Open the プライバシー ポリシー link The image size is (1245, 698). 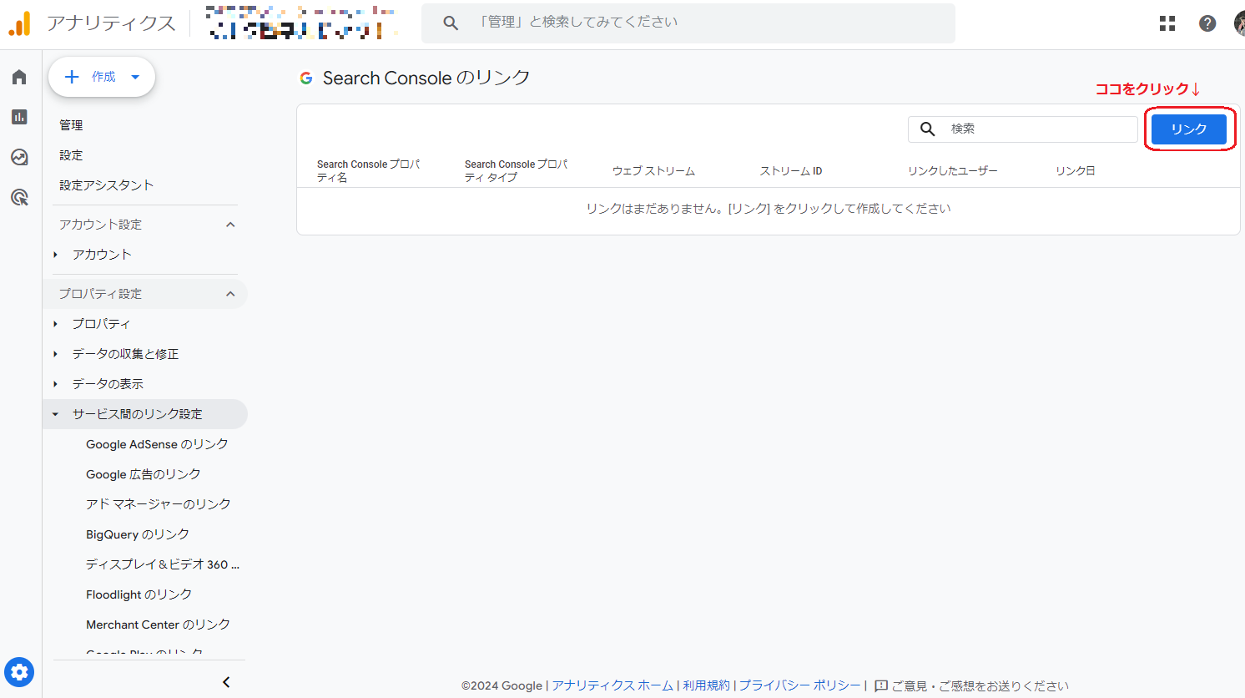[x=799, y=685]
